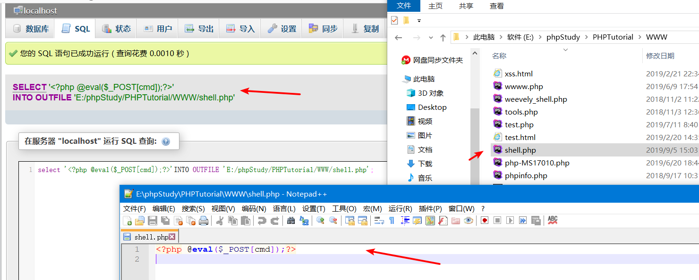The image size is (699, 280).
Task: Start macro recording in Notepad++
Action: pyautogui.click(x=485, y=221)
